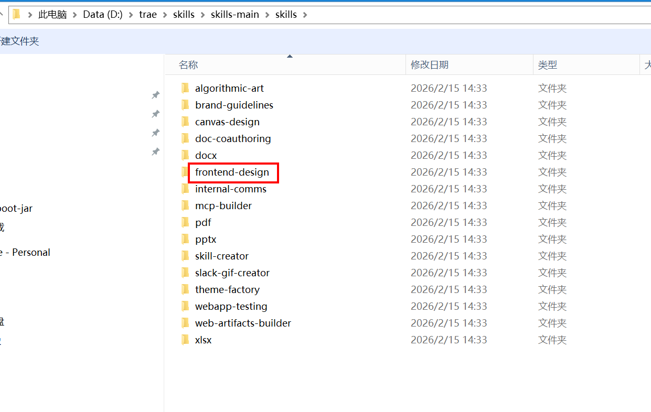
Task: Click the folder icon beside algorithmic-art
Action: [185, 88]
